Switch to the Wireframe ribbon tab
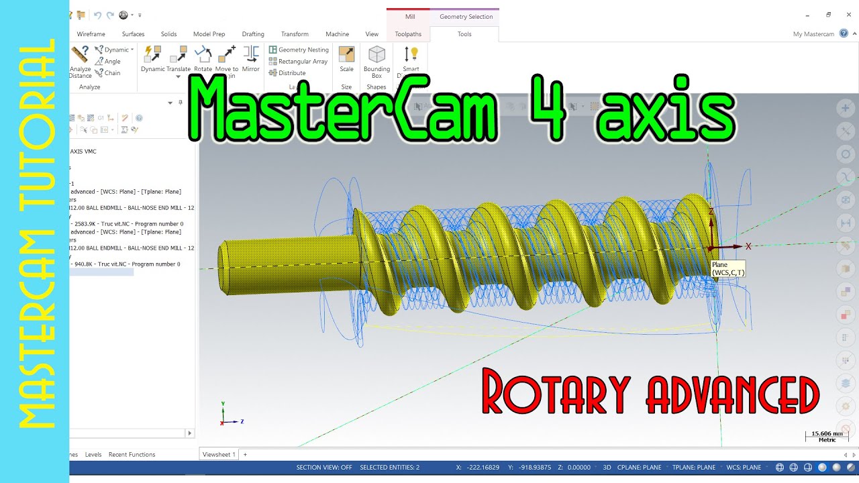Screen dimensions: 859x483 (x=91, y=34)
